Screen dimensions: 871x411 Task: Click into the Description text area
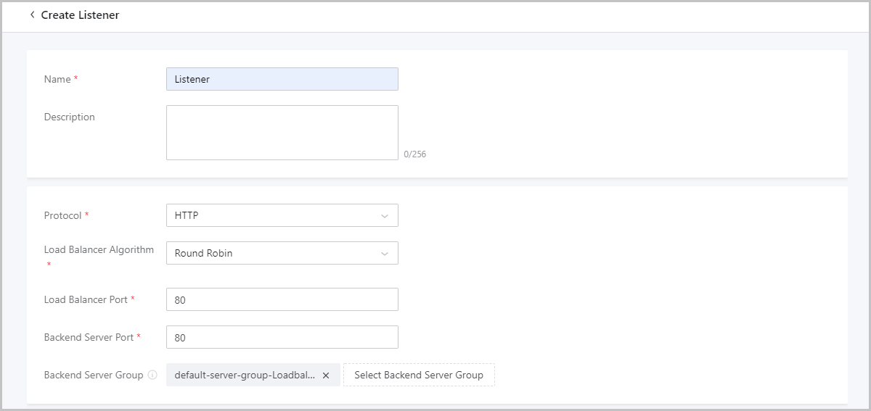point(282,132)
